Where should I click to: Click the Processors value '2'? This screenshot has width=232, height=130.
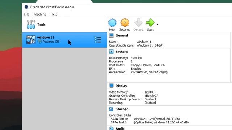tap(132, 61)
